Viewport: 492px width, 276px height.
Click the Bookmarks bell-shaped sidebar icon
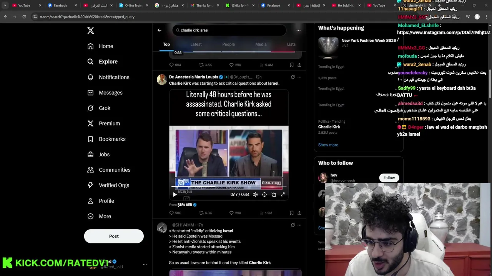click(90, 139)
